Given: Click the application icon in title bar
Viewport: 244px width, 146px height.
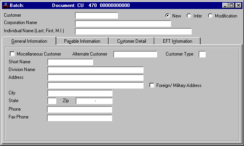Looking at the screenshot, I should click(x=5, y=5).
